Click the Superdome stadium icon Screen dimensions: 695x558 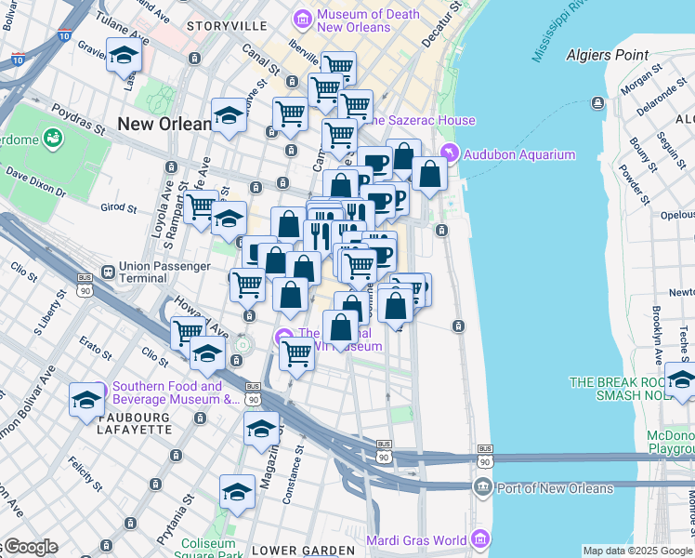pos(53,139)
